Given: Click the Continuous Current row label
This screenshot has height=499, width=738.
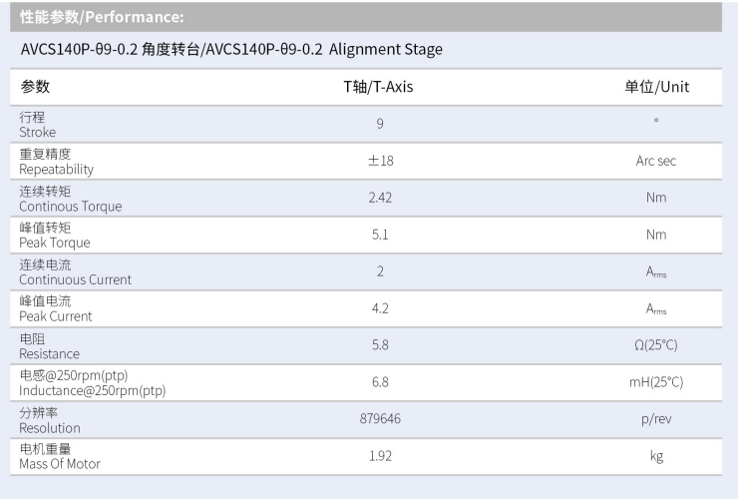Looking at the screenshot, I should 75,271.
